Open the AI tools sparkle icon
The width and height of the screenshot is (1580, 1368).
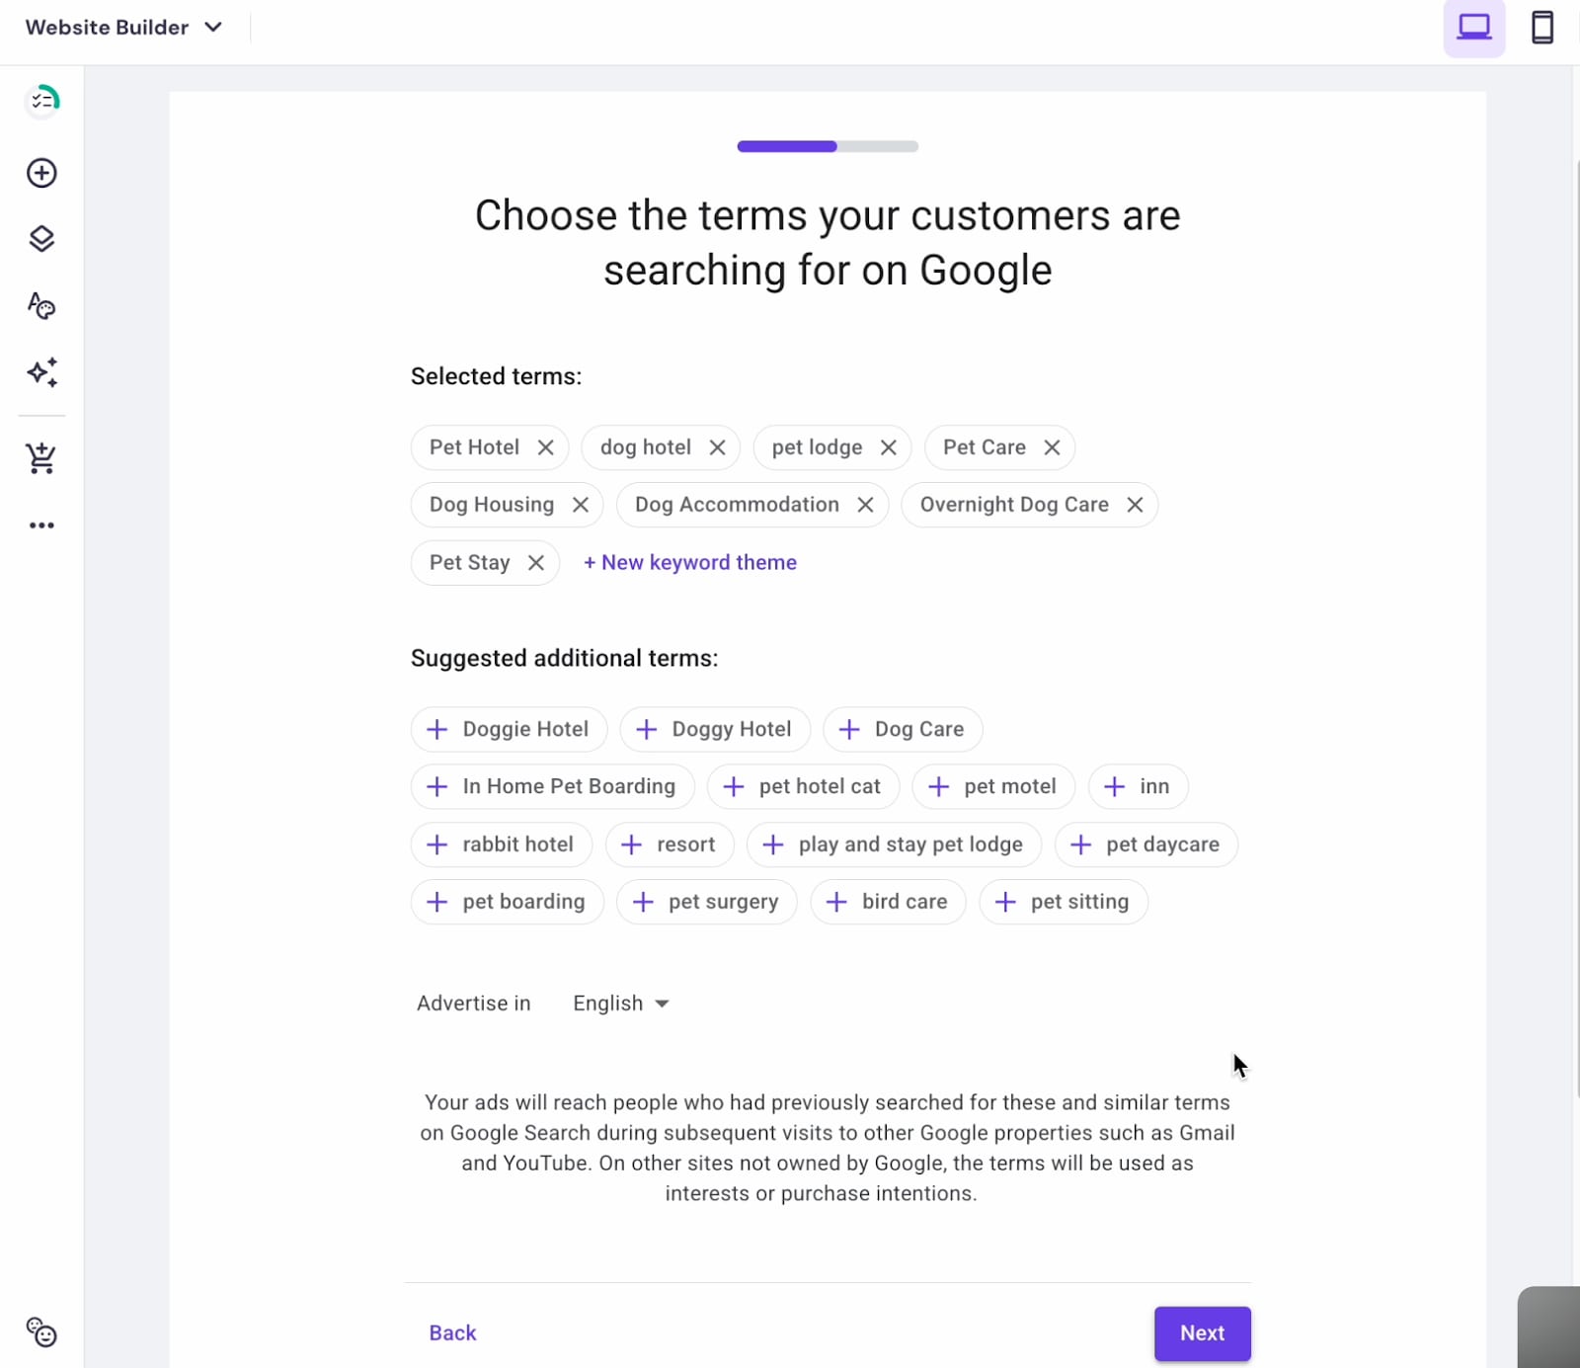41,372
